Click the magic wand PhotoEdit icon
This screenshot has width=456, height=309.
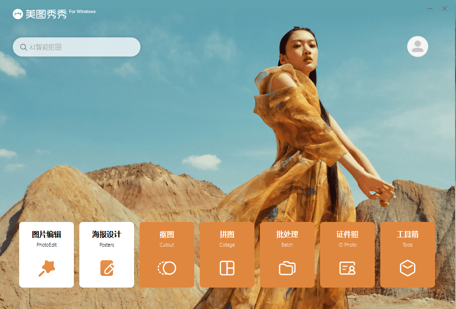[x=47, y=268]
